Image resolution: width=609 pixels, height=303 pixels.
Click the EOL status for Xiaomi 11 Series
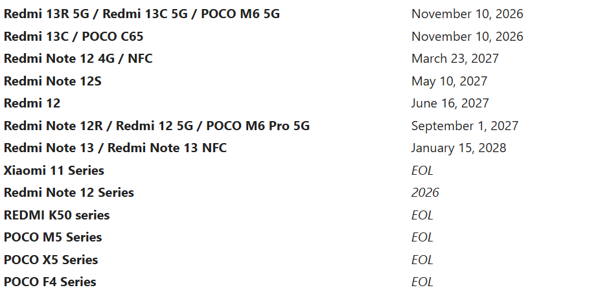(x=422, y=171)
